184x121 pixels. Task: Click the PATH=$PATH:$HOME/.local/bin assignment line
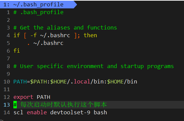[x=75, y=82]
